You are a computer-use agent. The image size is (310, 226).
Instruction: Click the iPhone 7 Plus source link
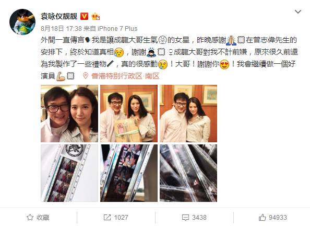(117, 29)
